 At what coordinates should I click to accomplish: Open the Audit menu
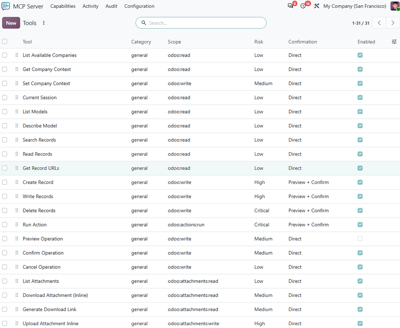pyautogui.click(x=112, y=6)
